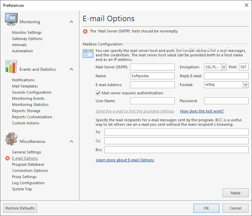Click the Port field showing 587
The width and height of the screenshot is (252, 216).
coord(243,67)
